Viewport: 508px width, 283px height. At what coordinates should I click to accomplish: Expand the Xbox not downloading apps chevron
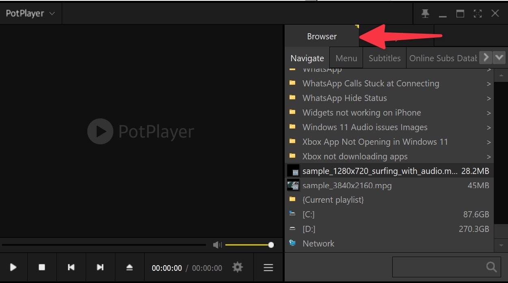click(489, 157)
